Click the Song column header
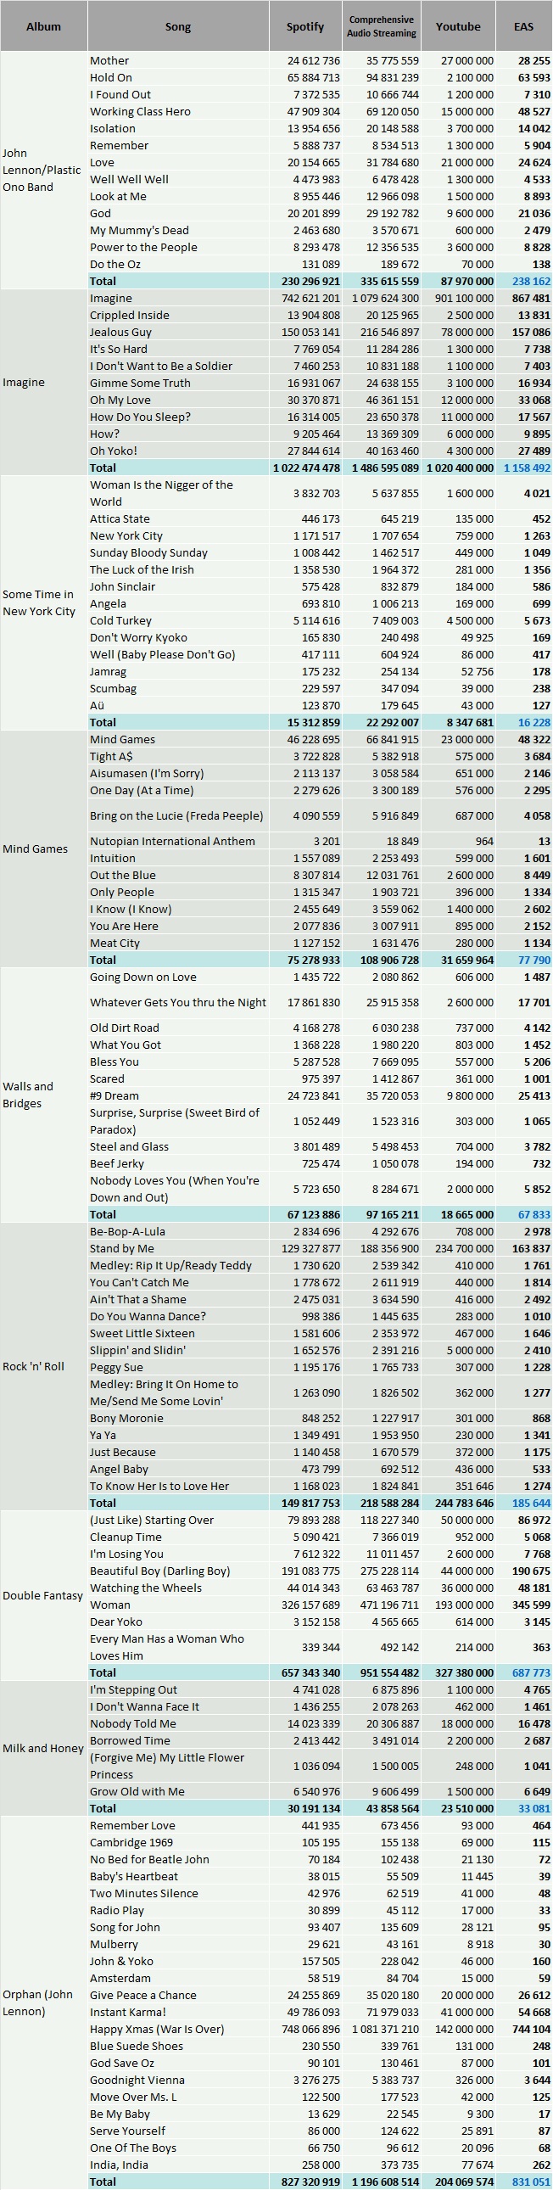The height and width of the screenshot is (2190, 553). pyautogui.click(x=177, y=26)
